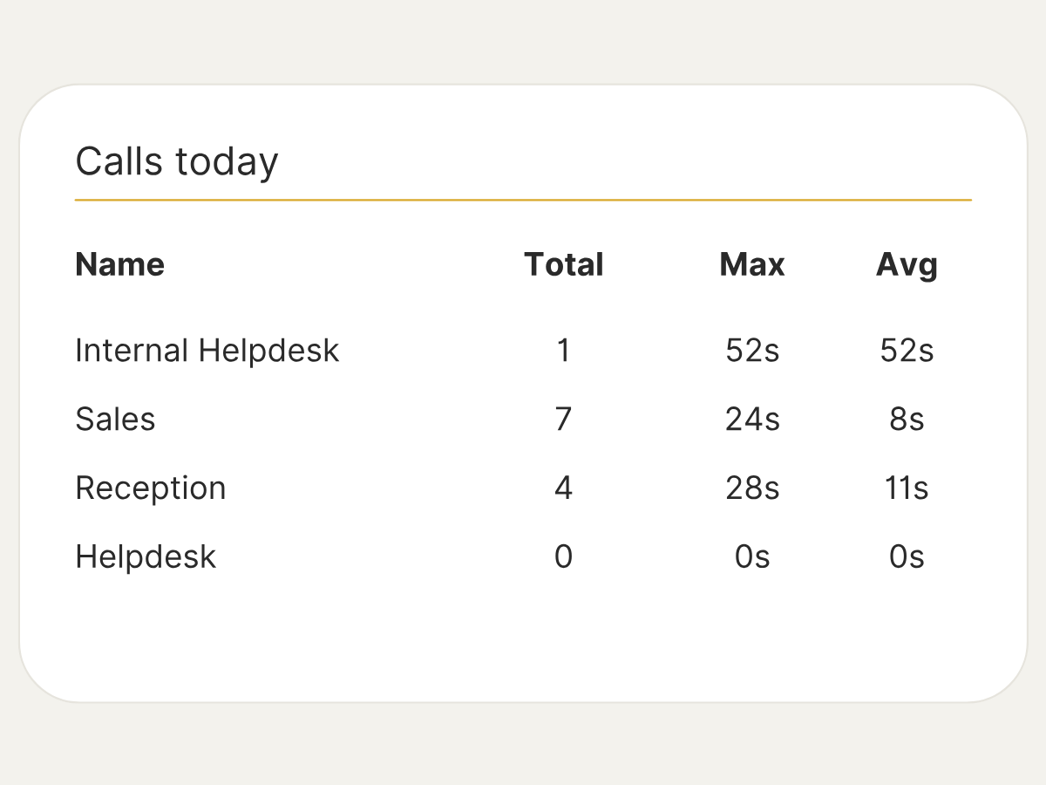Select Sales average value 8s

point(907,420)
